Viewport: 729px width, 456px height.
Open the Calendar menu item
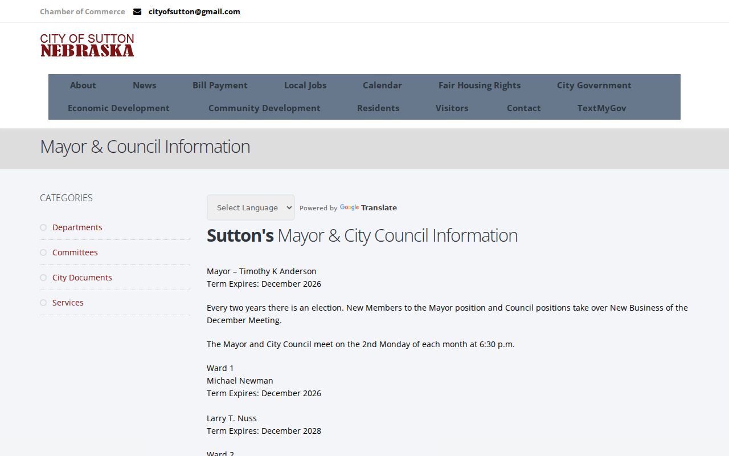coord(382,85)
